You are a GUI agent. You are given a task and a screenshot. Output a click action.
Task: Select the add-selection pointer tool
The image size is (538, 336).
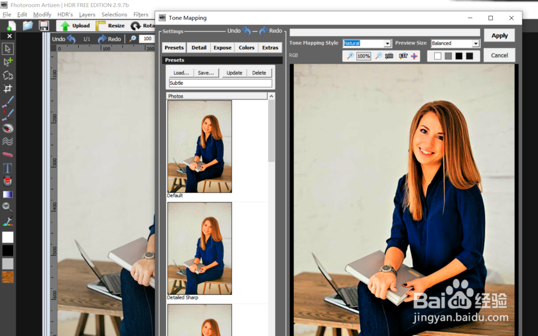pyautogui.click(x=8, y=62)
